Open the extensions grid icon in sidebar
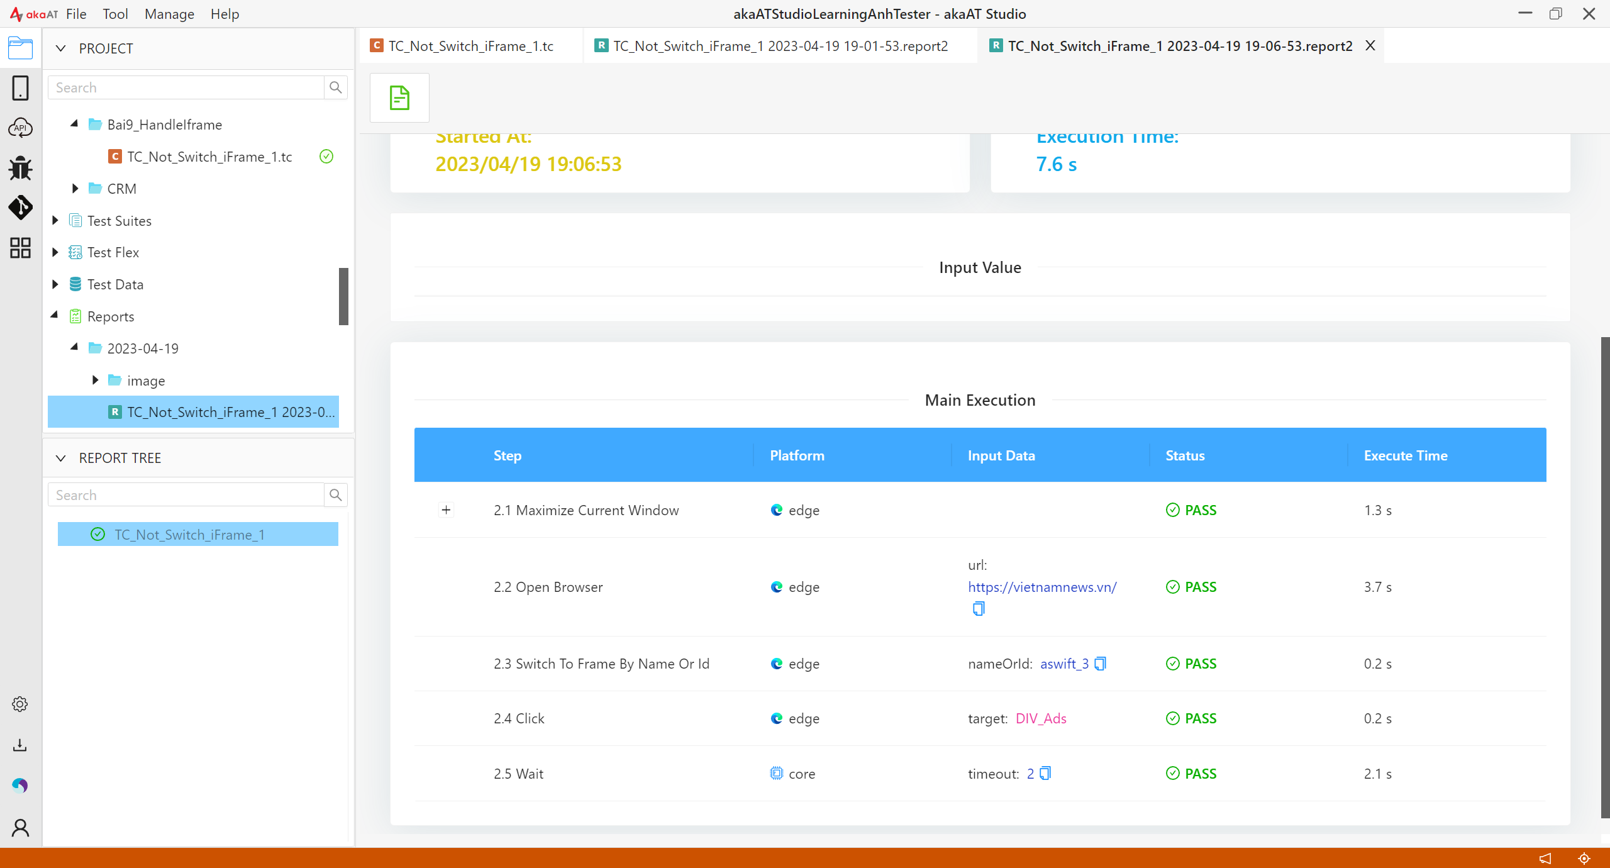 pos(20,248)
